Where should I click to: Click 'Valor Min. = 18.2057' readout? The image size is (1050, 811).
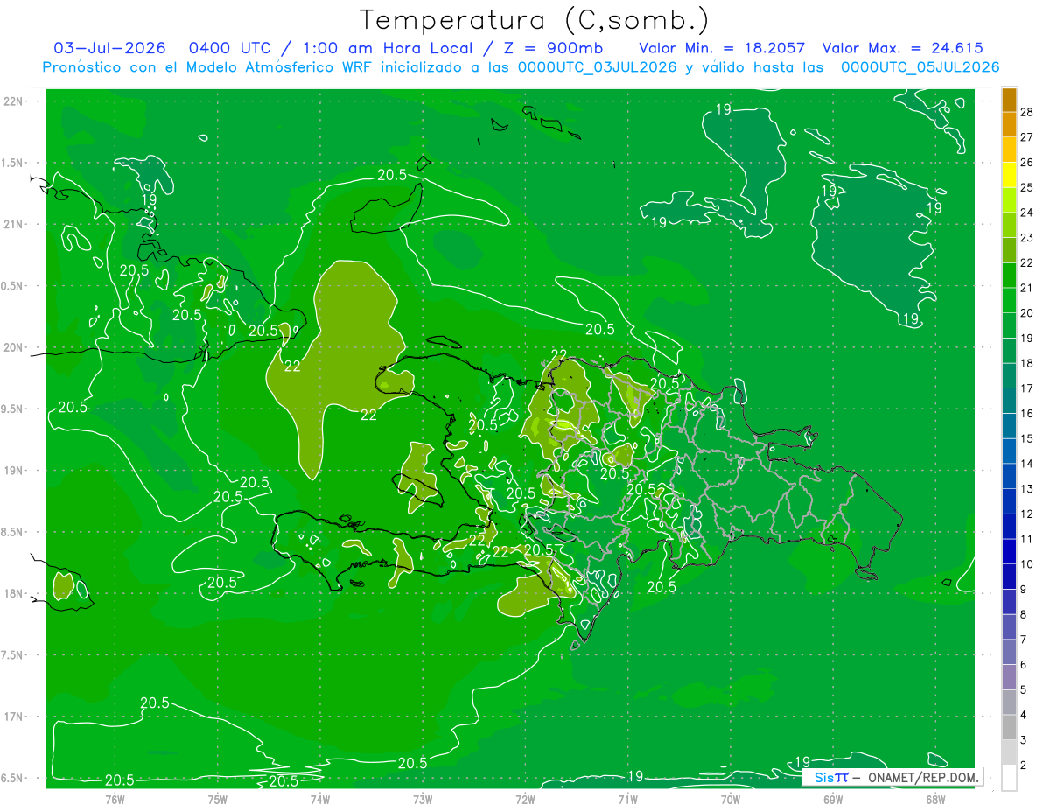(x=722, y=48)
